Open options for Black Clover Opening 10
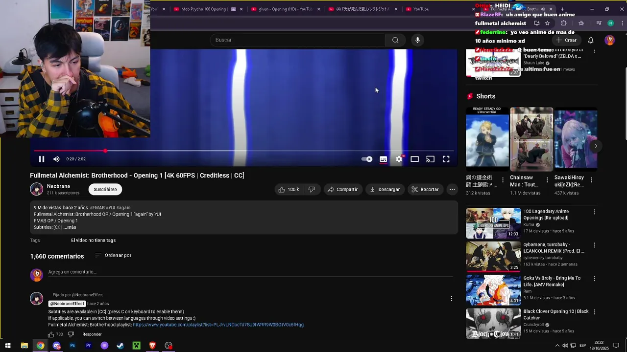This screenshot has height=352, width=627. point(595,312)
